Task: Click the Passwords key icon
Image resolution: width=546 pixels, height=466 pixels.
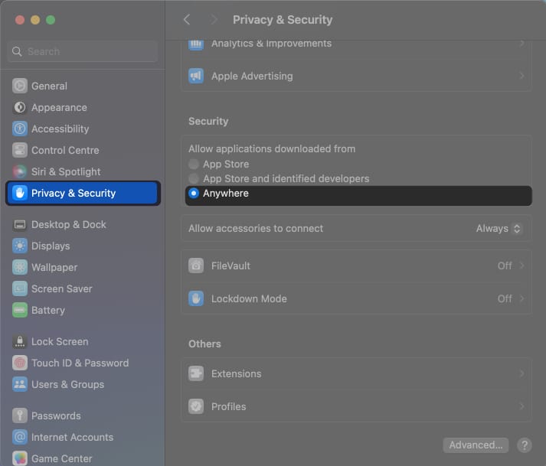Action: coord(20,415)
